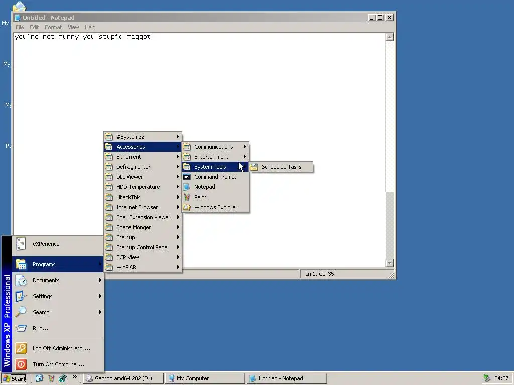
Task: Click the Scheduled Tasks icon
Action: tap(254, 167)
